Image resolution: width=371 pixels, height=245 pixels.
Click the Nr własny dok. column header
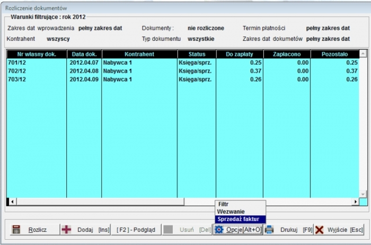(37, 54)
